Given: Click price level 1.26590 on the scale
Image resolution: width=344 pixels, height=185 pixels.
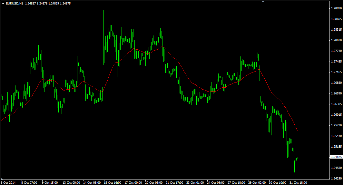Looking at the screenshot, I should pos(336,93).
